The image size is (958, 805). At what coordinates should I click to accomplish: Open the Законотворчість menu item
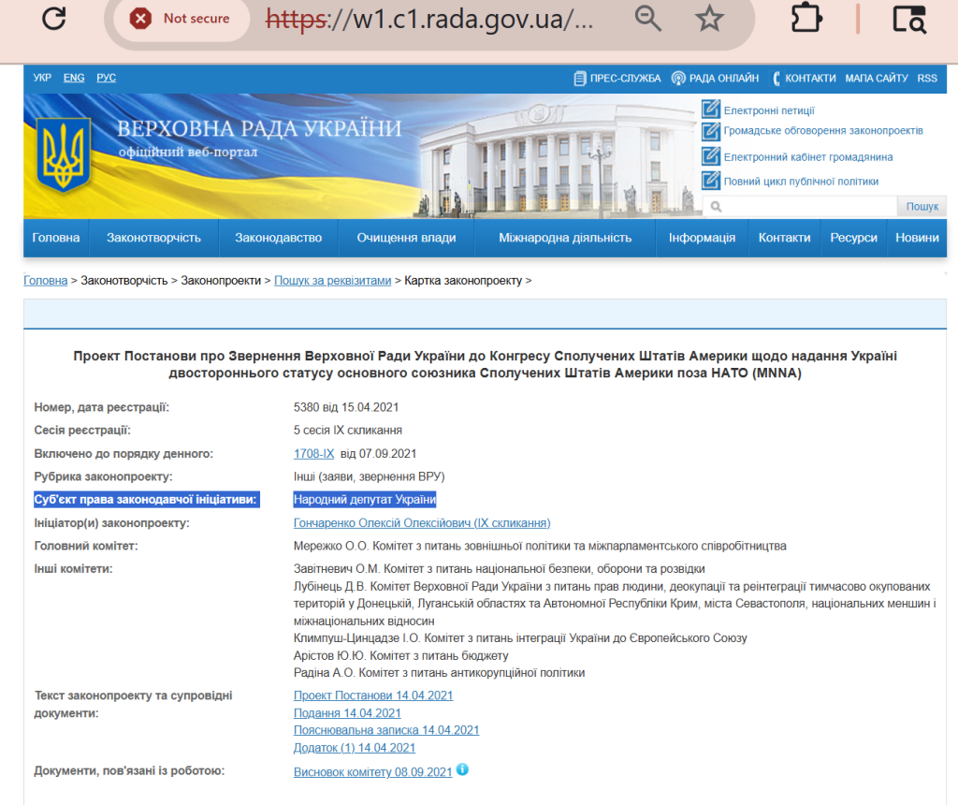pyautogui.click(x=154, y=238)
